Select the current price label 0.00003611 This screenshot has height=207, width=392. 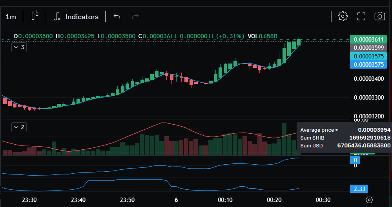pos(368,40)
